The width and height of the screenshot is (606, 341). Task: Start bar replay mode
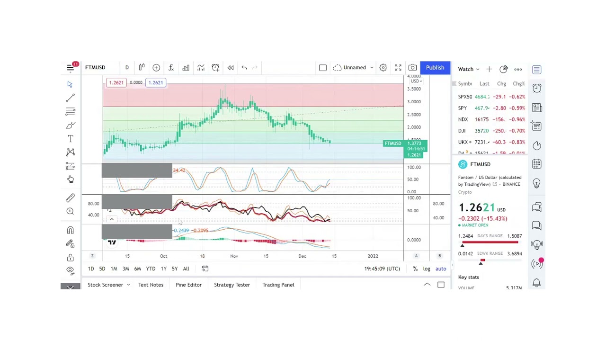click(231, 68)
